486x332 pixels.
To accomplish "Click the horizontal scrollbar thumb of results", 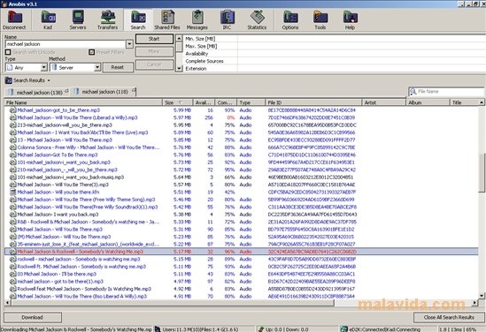I will [x=173, y=303].
